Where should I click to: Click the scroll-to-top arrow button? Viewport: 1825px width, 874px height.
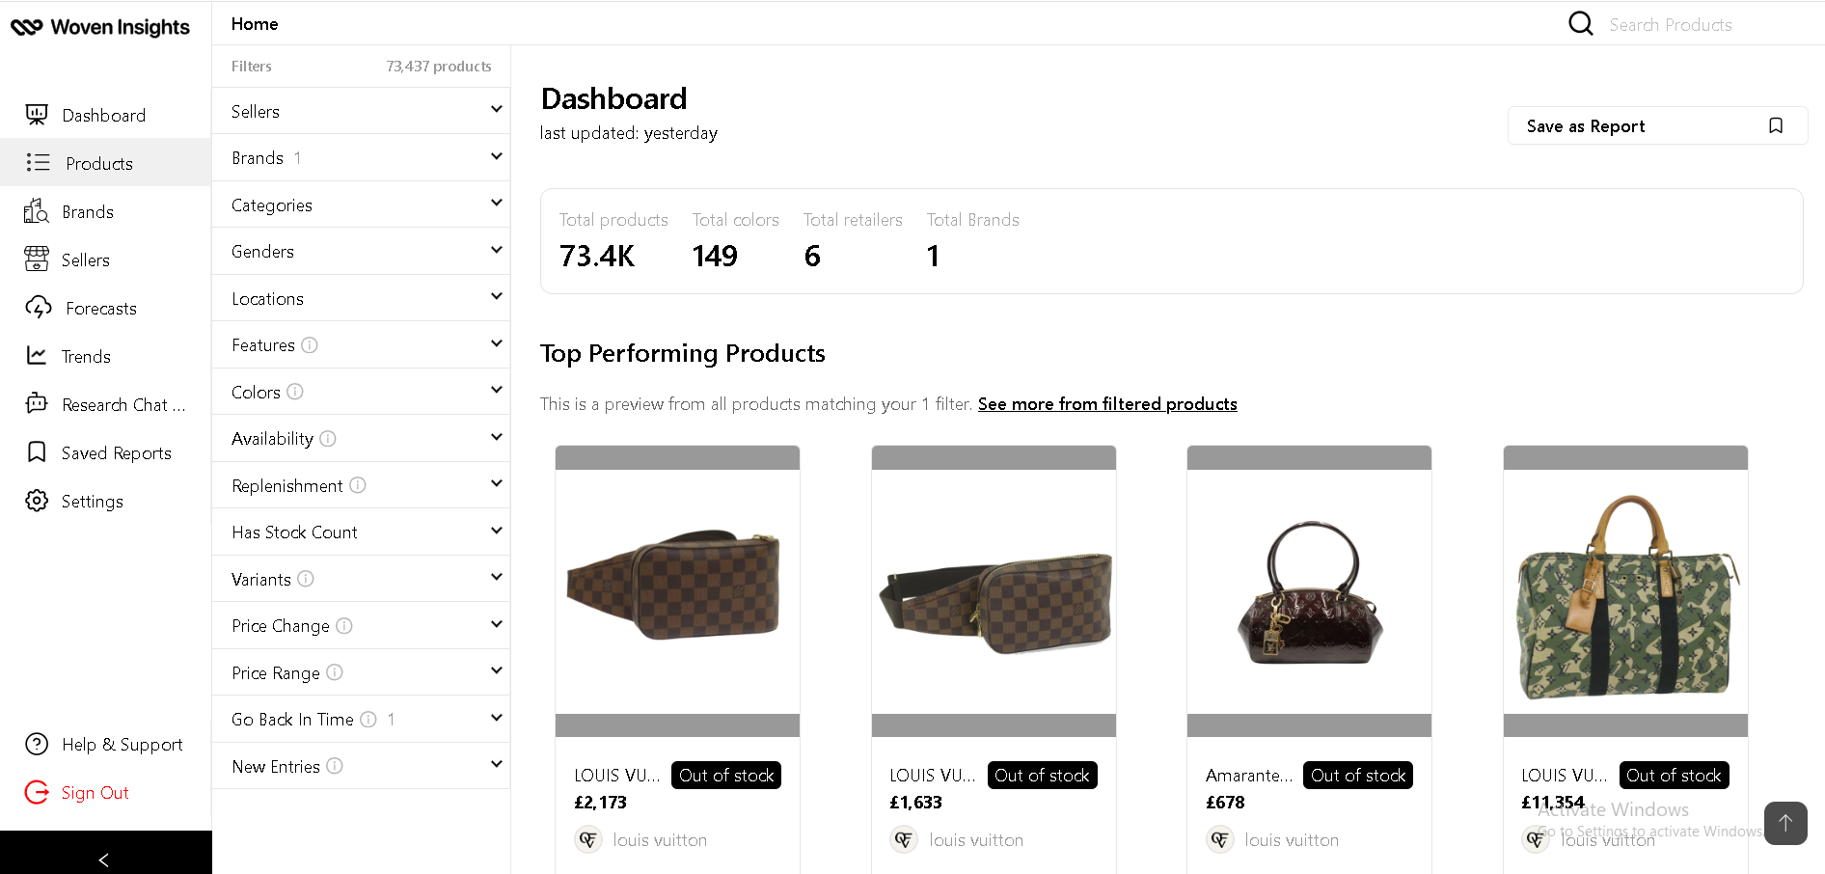tap(1785, 823)
